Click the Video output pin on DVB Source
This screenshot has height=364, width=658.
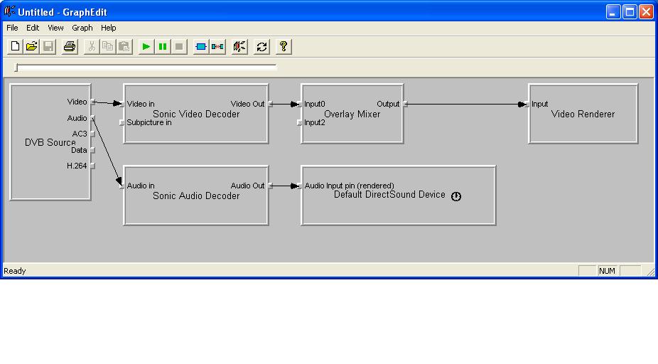pos(93,102)
